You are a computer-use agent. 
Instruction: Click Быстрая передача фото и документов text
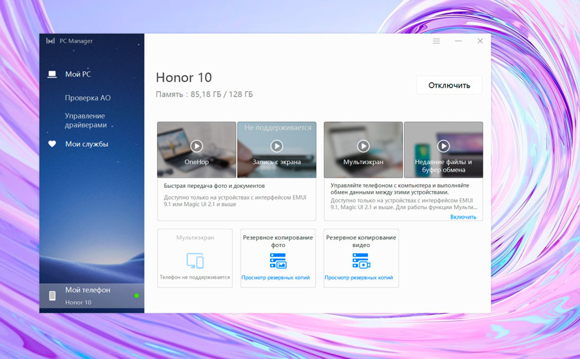point(214,186)
